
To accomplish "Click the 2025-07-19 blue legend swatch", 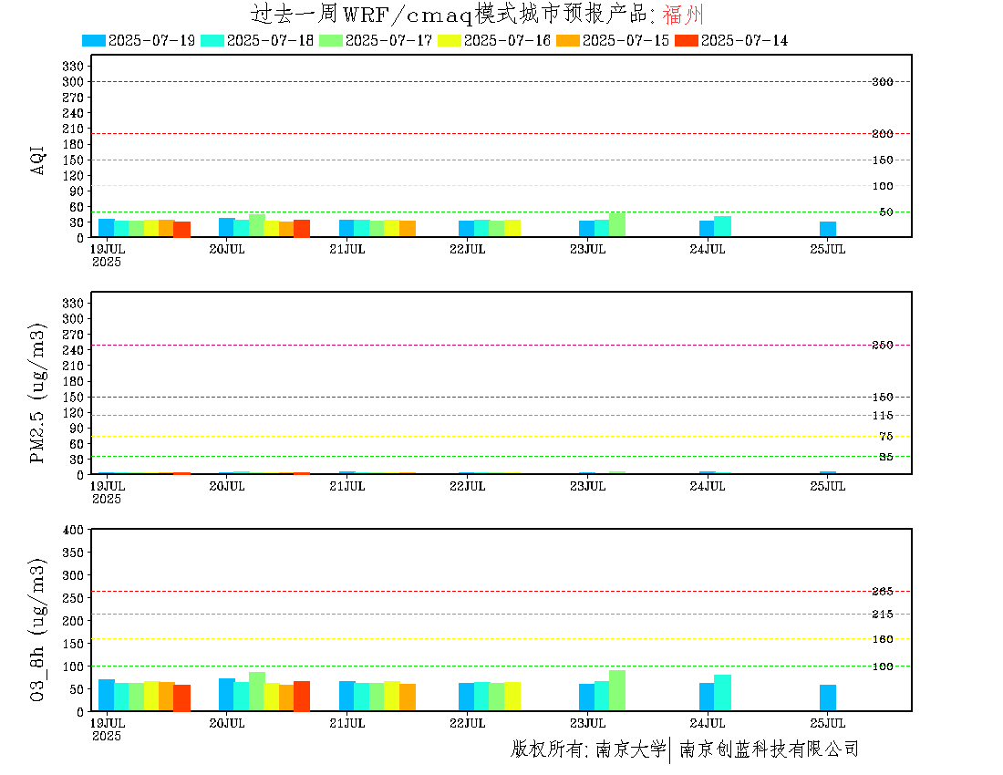I will pos(94,40).
